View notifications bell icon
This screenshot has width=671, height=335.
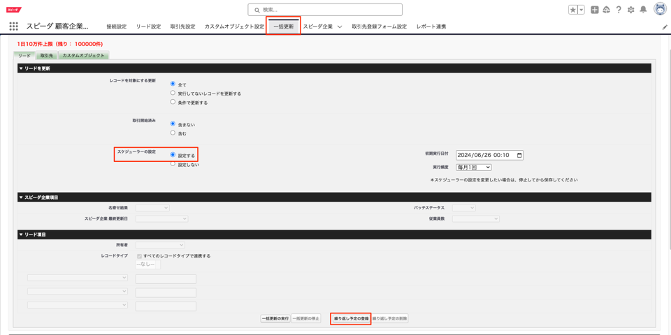pyautogui.click(x=643, y=10)
